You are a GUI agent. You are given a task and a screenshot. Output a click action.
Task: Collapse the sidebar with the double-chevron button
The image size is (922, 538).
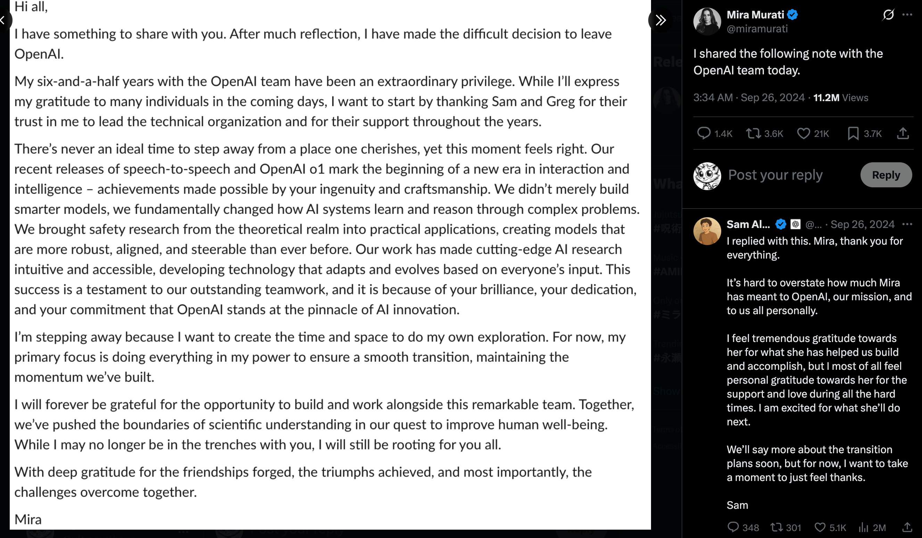tap(660, 20)
